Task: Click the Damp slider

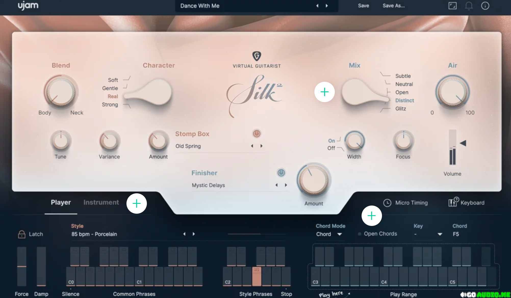Action: [x=41, y=266]
